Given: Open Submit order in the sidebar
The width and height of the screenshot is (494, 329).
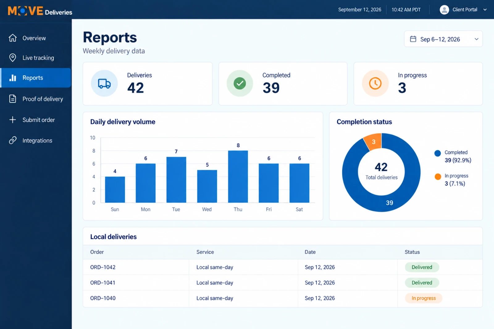Looking at the screenshot, I should [36, 120].
